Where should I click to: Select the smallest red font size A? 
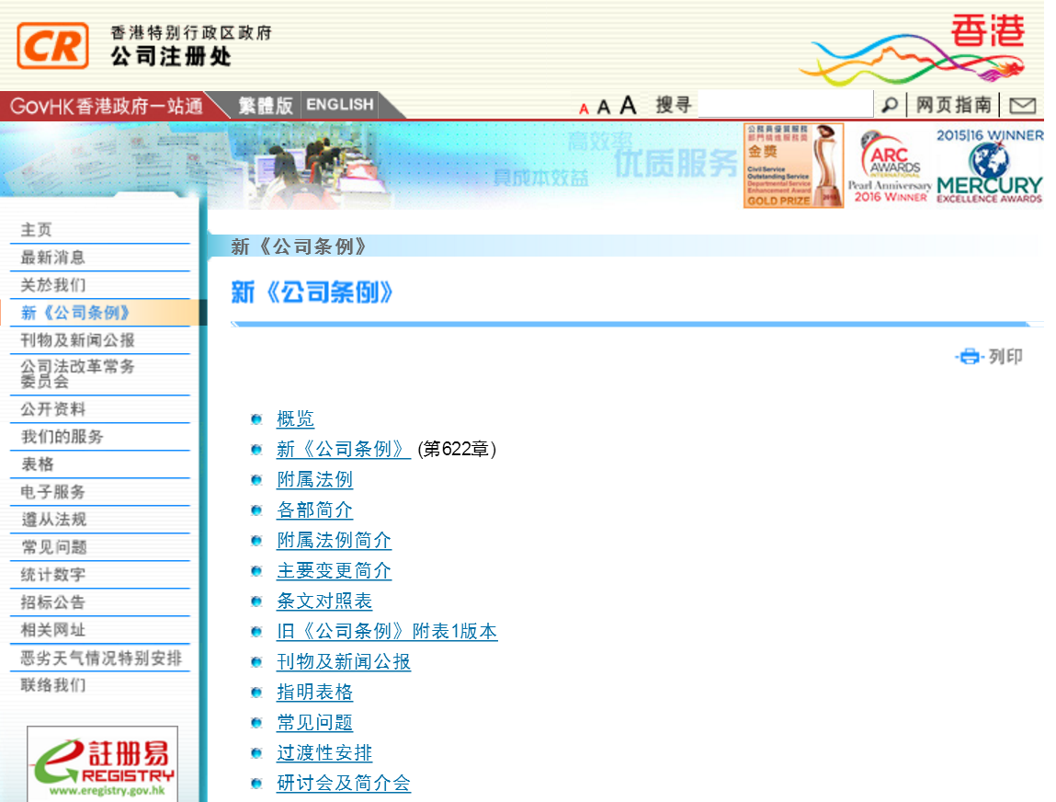tap(583, 106)
